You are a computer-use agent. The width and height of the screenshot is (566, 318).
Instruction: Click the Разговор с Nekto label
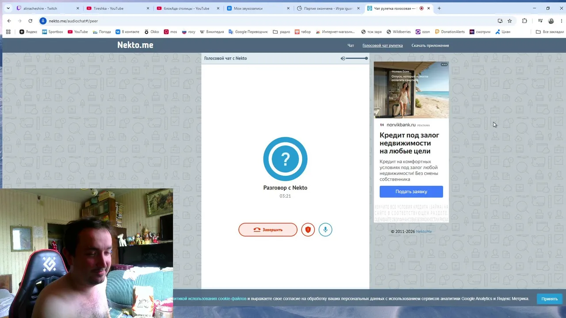[x=285, y=188]
